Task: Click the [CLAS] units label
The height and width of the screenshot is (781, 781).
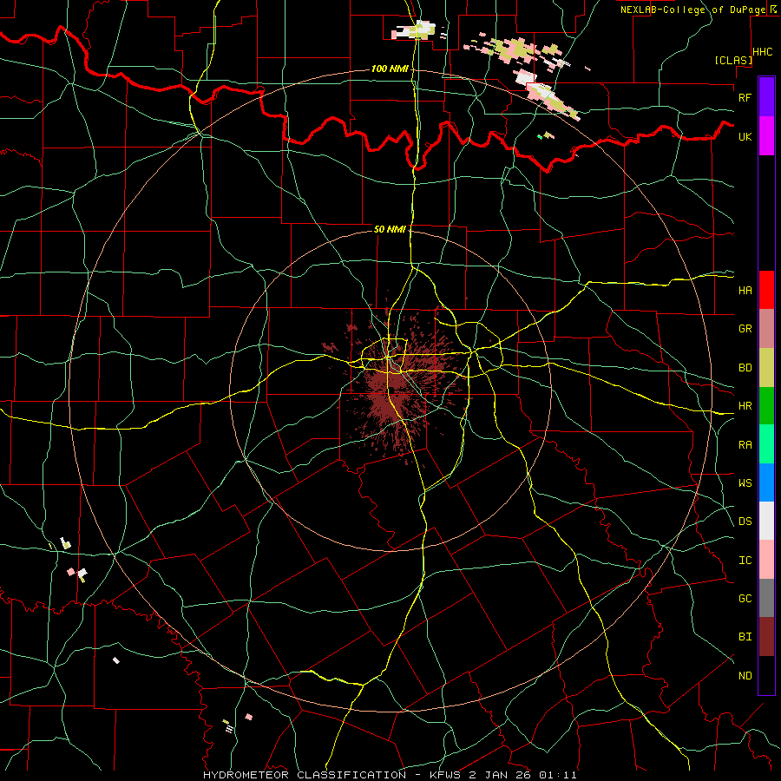Action: 732,61
